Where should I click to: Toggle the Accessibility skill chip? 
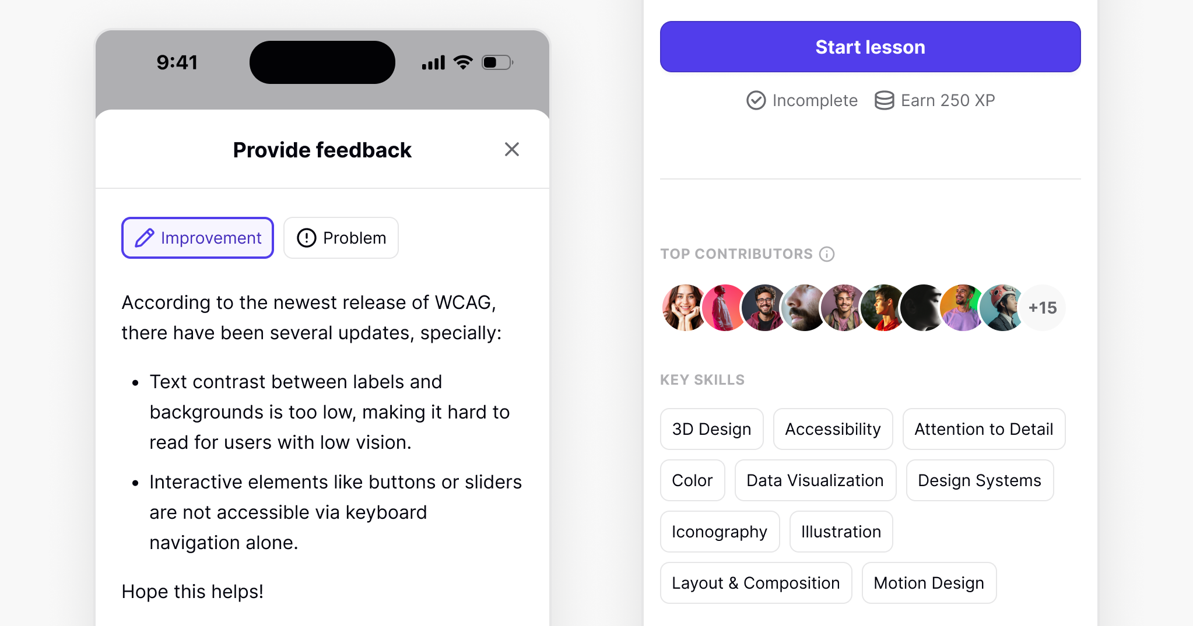point(833,429)
